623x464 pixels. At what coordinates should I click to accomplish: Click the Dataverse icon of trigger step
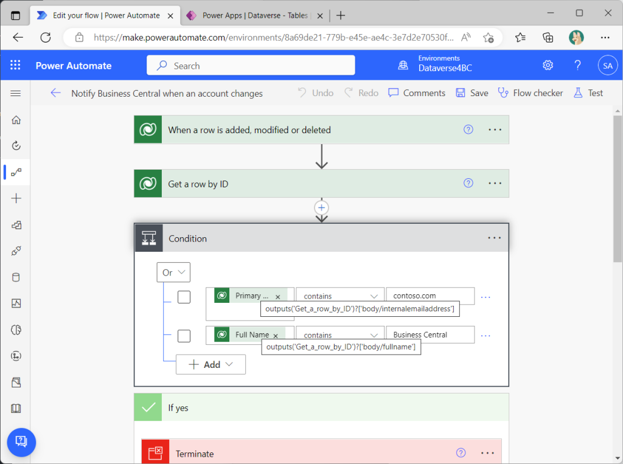(148, 130)
